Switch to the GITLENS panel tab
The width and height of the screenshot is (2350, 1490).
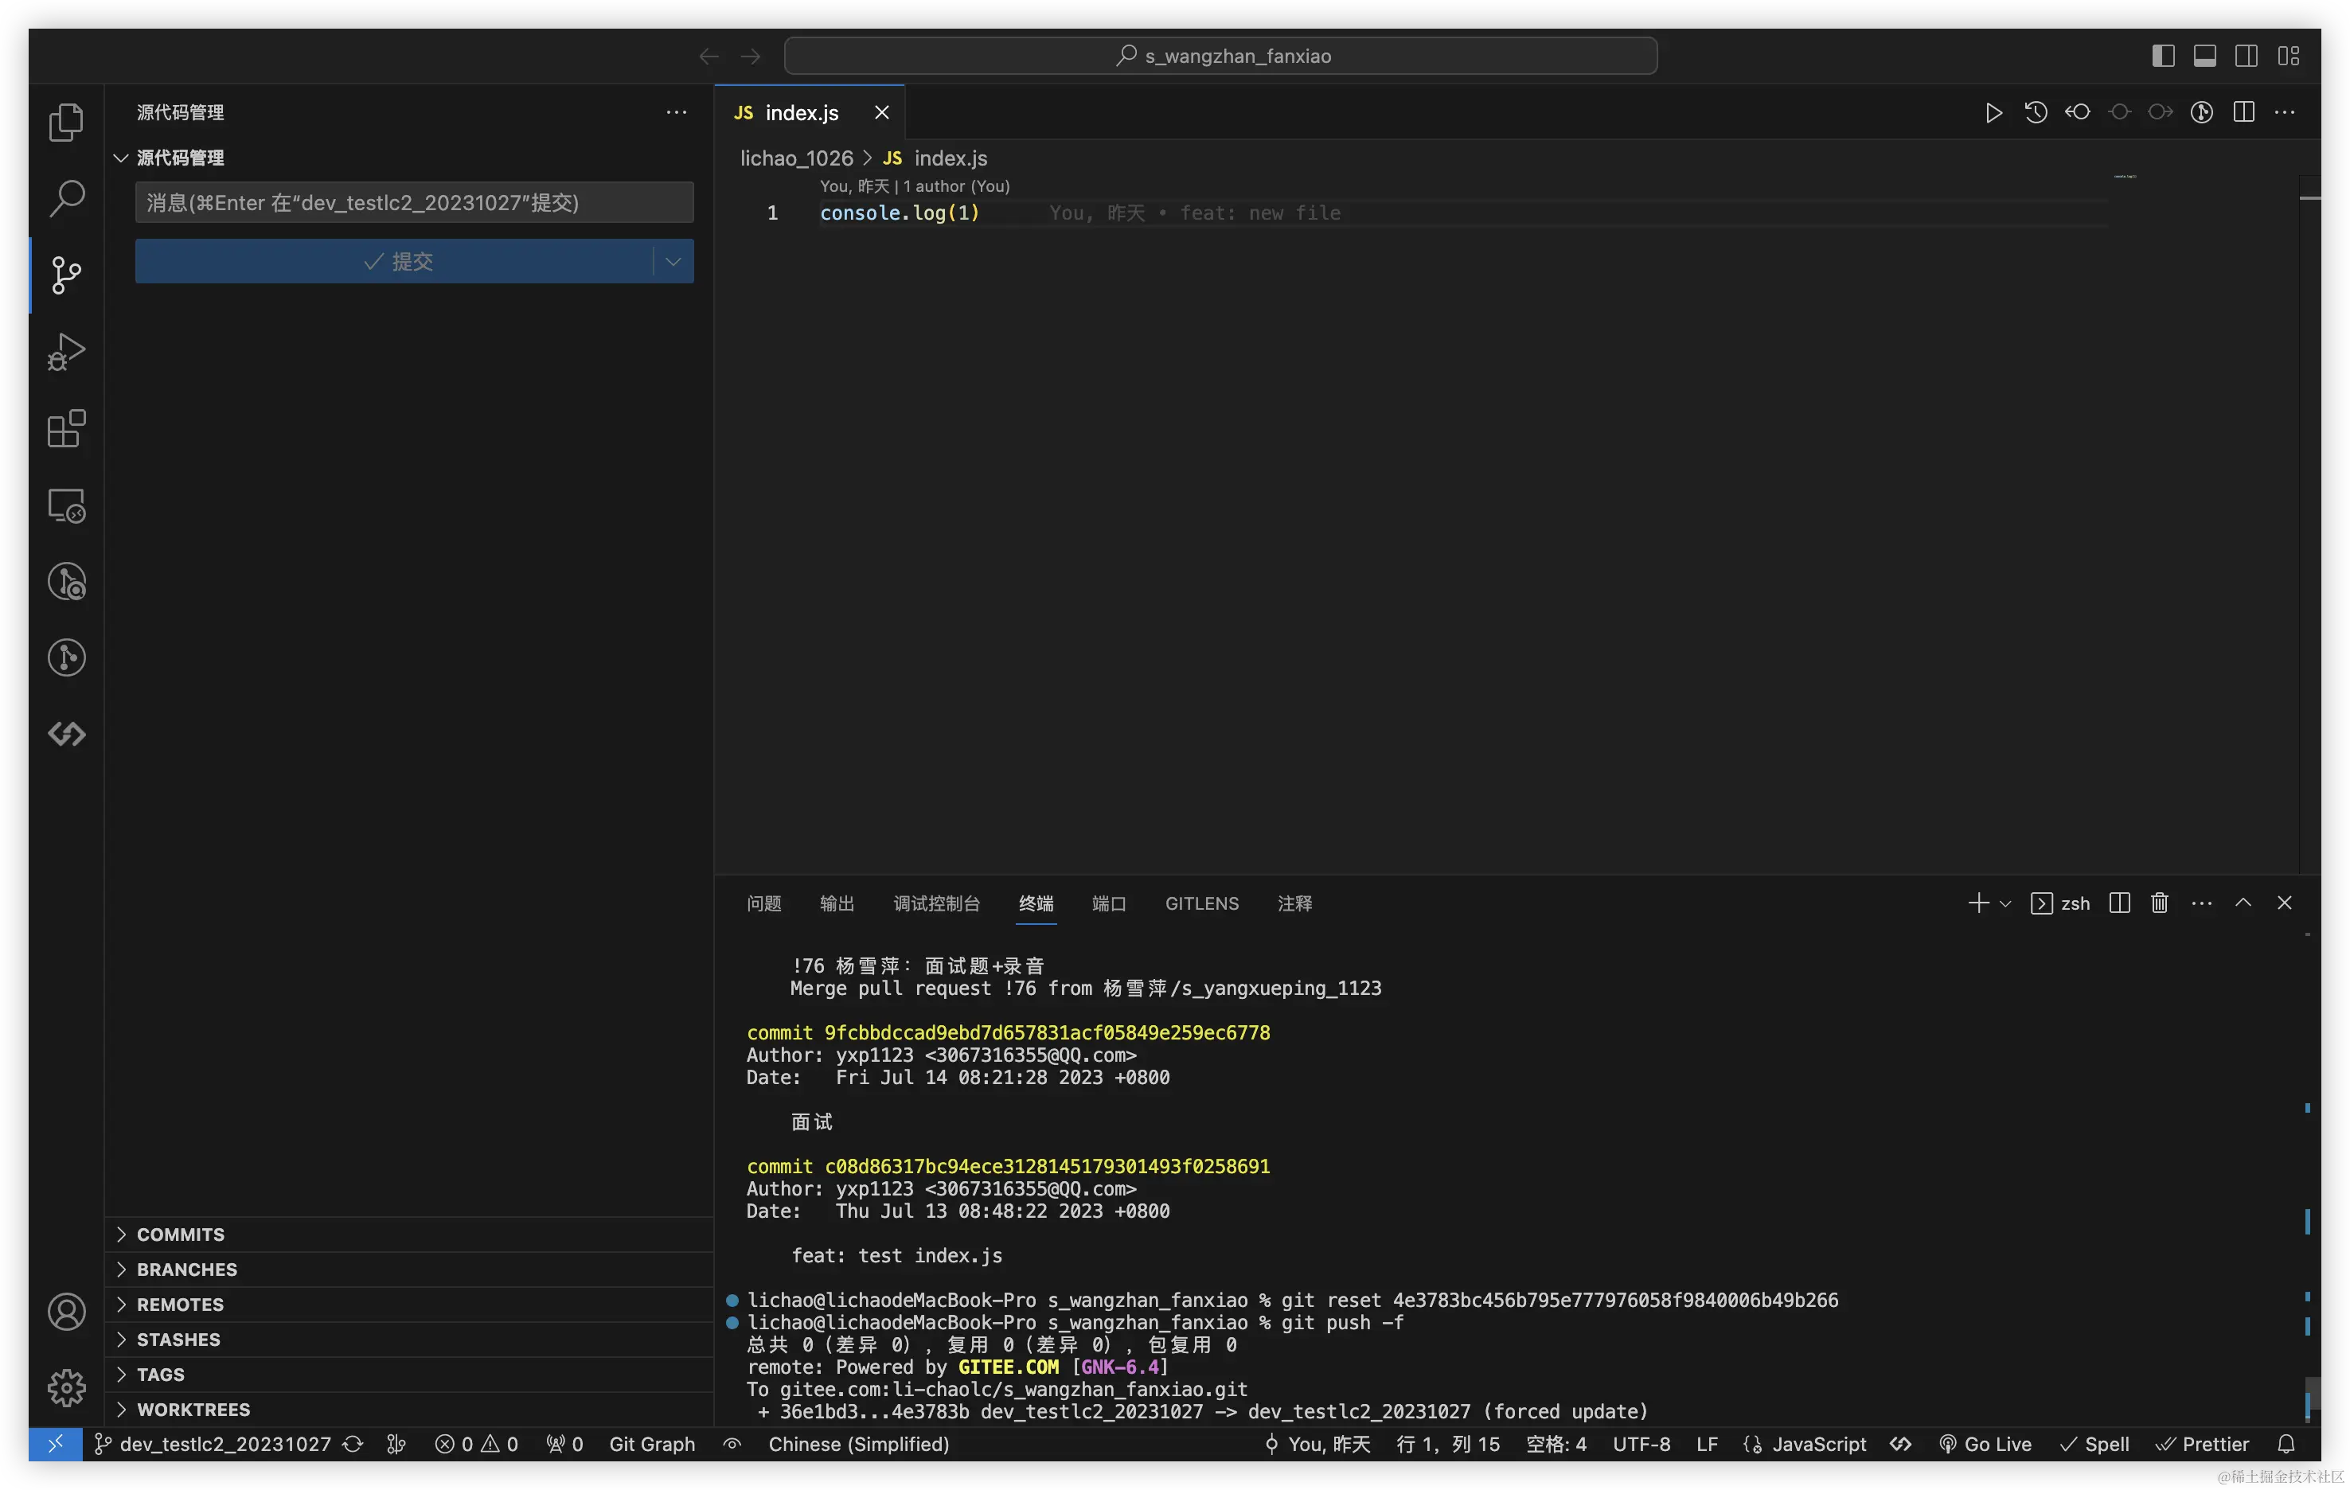pos(1201,903)
